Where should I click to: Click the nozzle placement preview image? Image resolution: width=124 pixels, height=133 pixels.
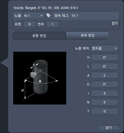coord(40,78)
